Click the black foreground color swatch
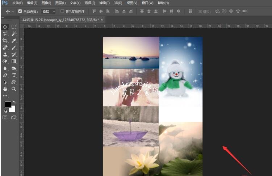 click(7, 105)
